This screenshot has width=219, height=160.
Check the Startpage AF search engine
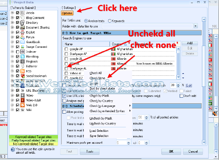(66, 54)
